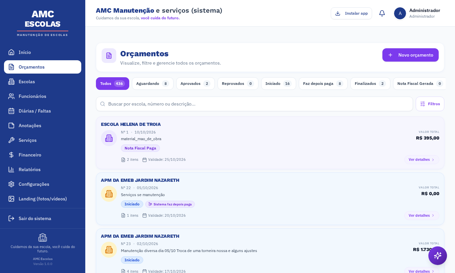Click the Nota Fiscal Paga badge
This screenshot has height=273, width=455.
tap(140, 148)
